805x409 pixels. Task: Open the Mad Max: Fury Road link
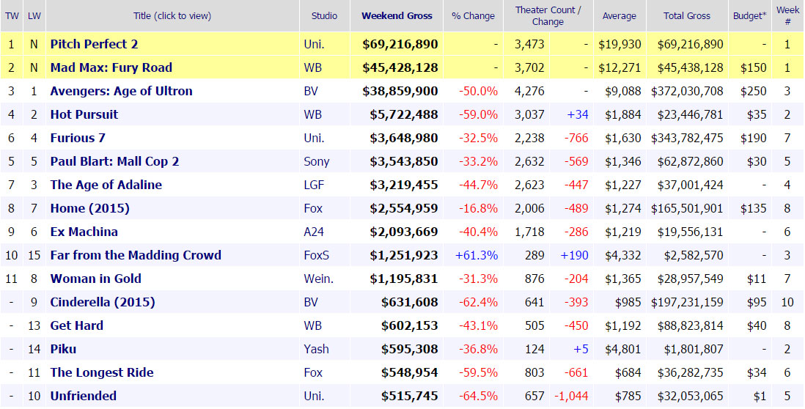111,67
